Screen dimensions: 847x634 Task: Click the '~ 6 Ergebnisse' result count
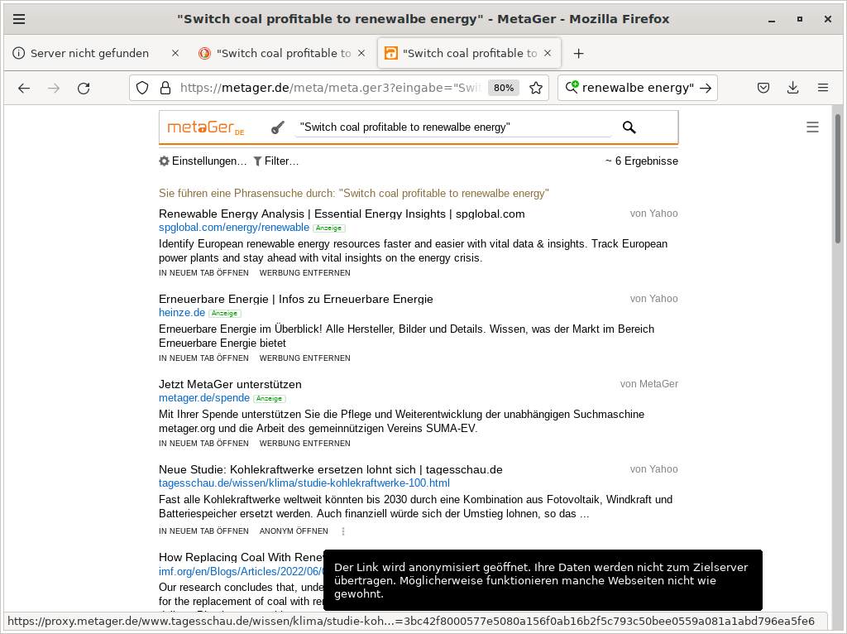click(641, 161)
